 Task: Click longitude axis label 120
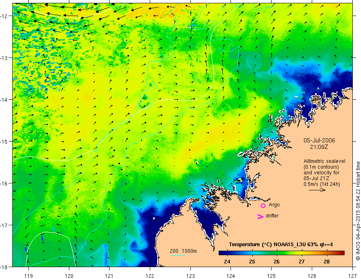click(x=69, y=276)
